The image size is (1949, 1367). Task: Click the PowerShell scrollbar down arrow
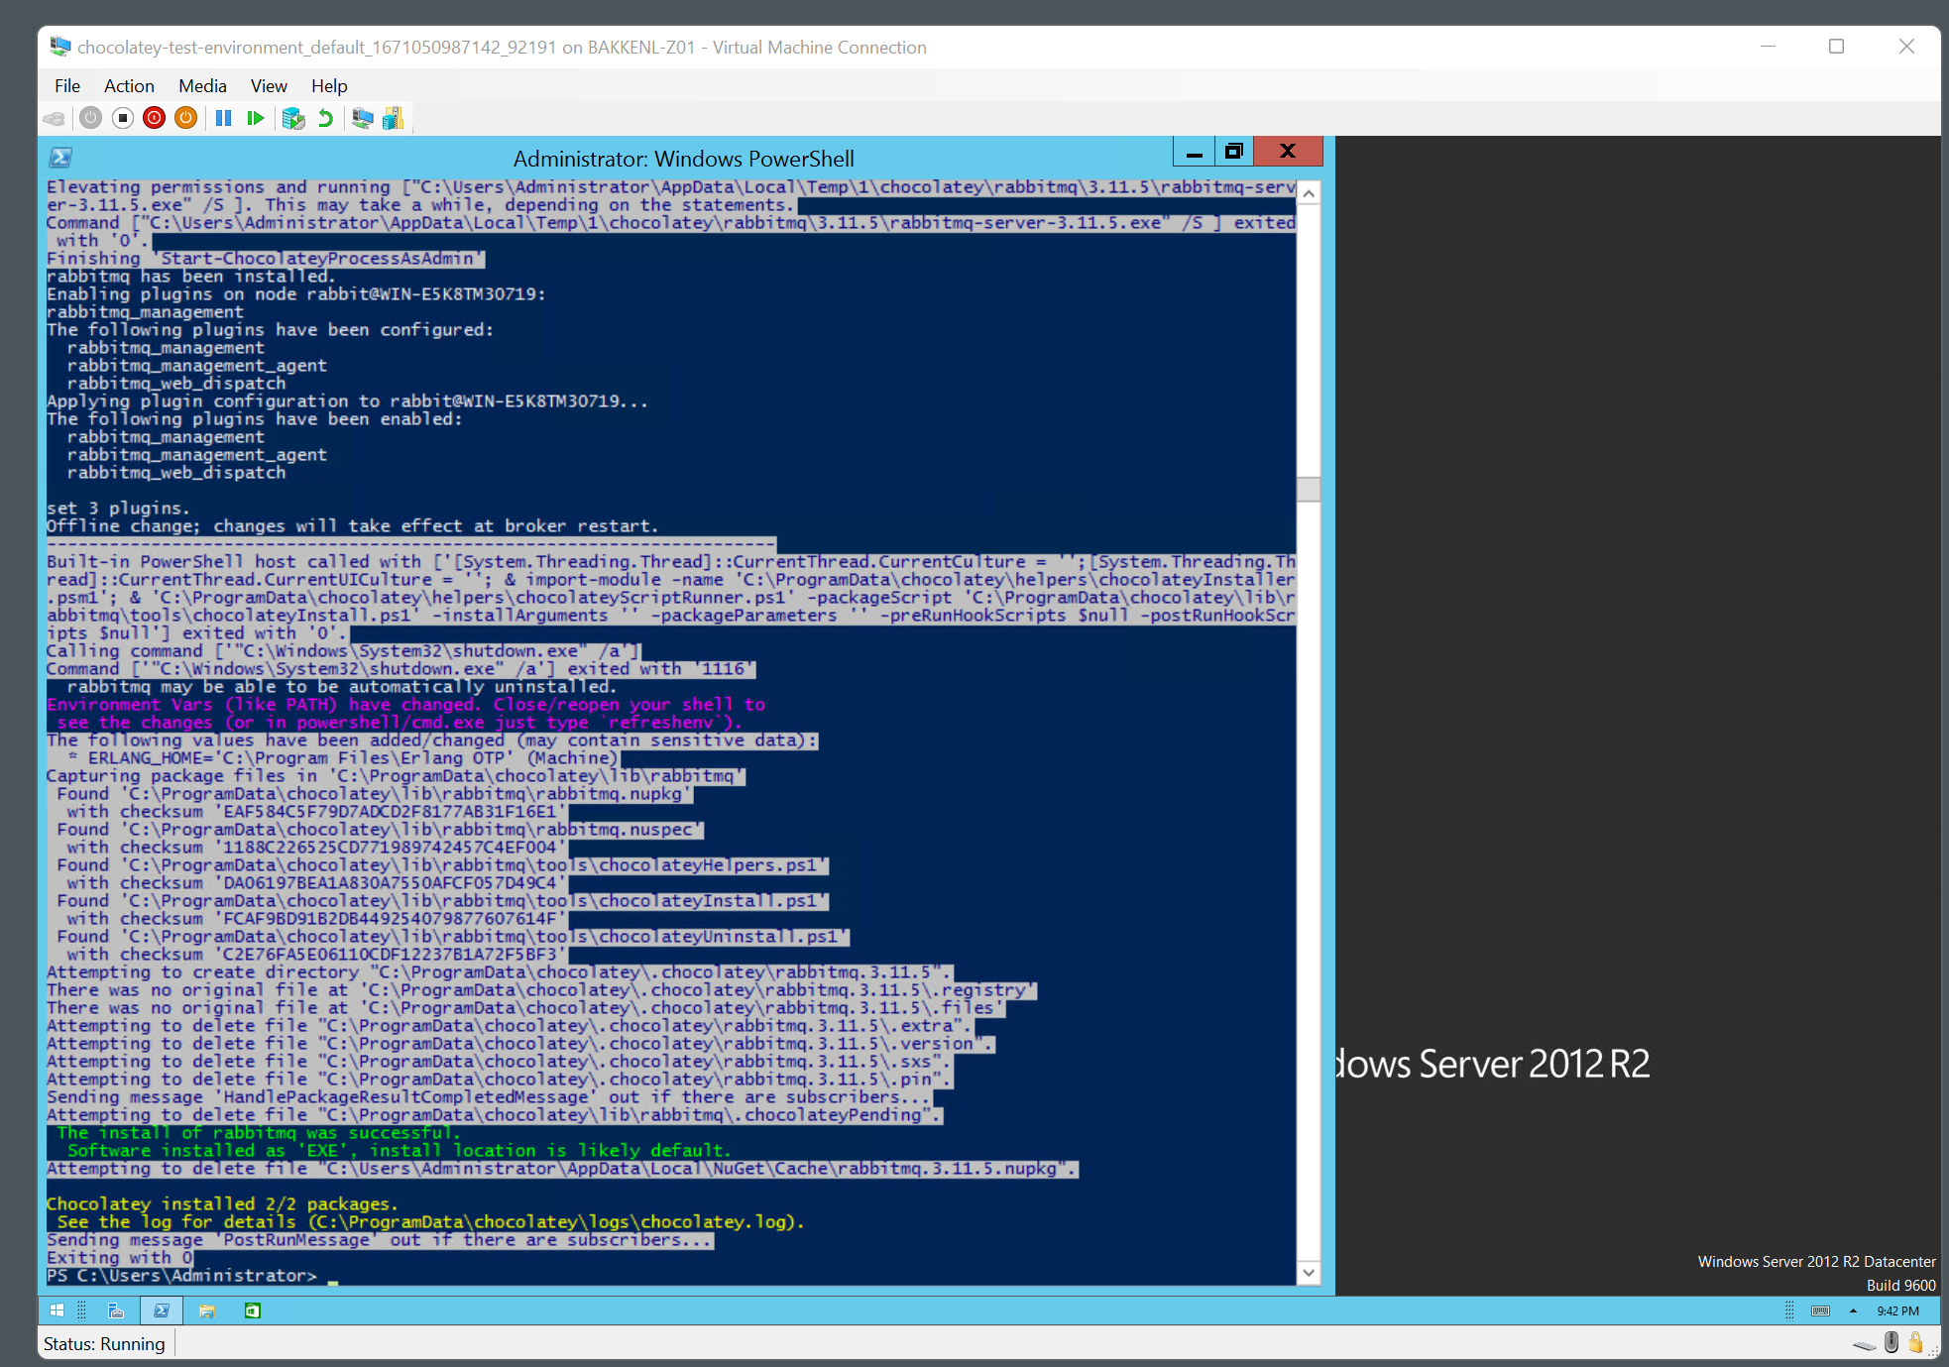pyautogui.click(x=1309, y=1273)
